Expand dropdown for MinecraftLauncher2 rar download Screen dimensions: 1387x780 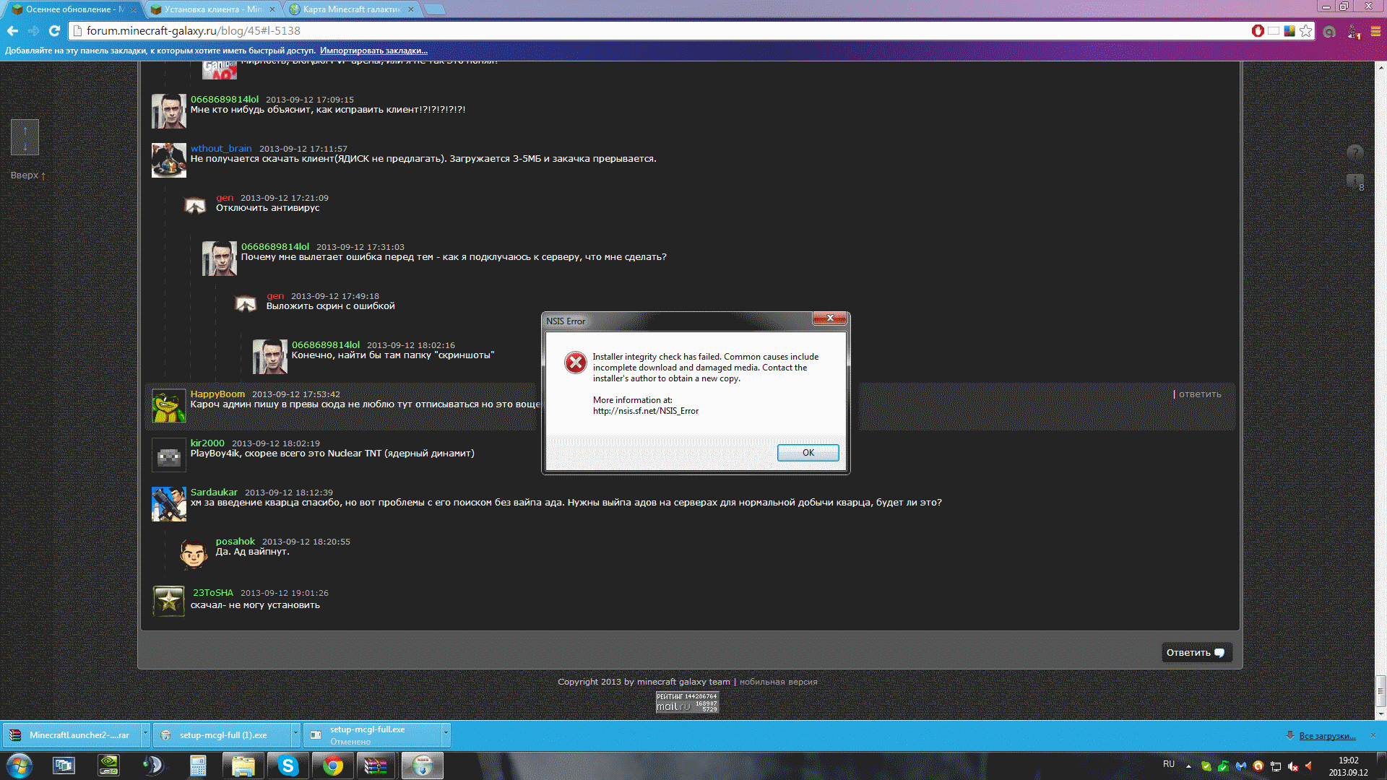click(x=145, y=734)
